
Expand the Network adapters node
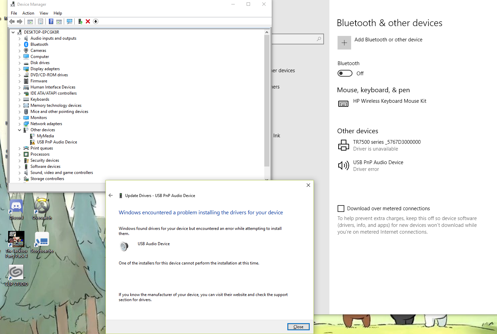19,124
